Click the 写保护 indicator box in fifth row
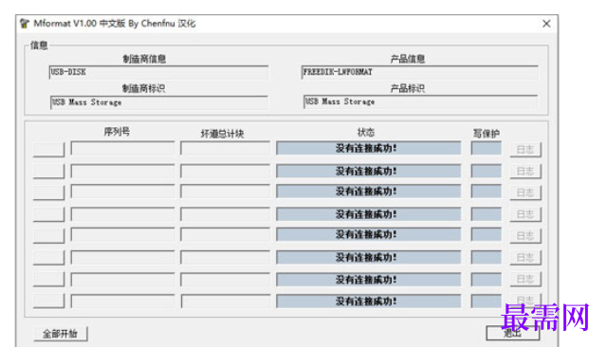The image size is (607, 347). [487, 234]
